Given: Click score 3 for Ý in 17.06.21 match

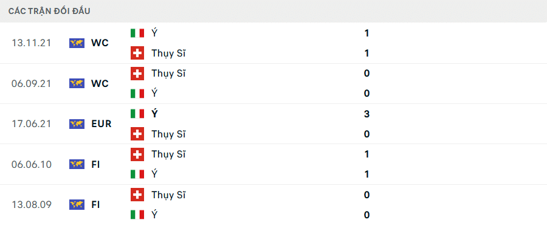Looking at the screenshot, I should [x=366, y=114].
